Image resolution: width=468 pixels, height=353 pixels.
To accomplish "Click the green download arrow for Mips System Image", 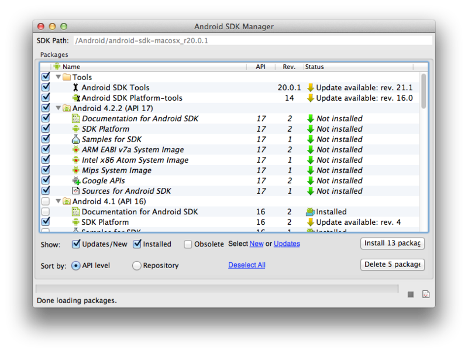I will click(x=311, y=170).
